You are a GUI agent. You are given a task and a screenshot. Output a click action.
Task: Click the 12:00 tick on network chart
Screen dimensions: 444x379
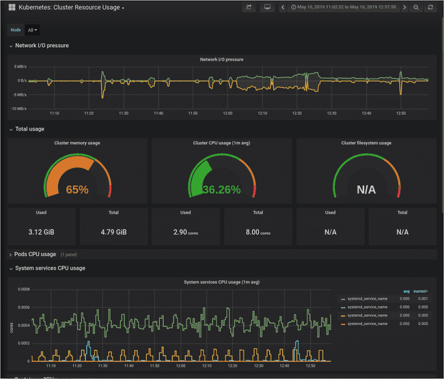(x=227, y=113)
